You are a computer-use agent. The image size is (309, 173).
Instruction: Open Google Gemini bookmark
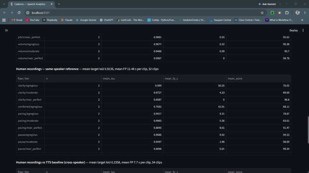[x=86, y=20]
